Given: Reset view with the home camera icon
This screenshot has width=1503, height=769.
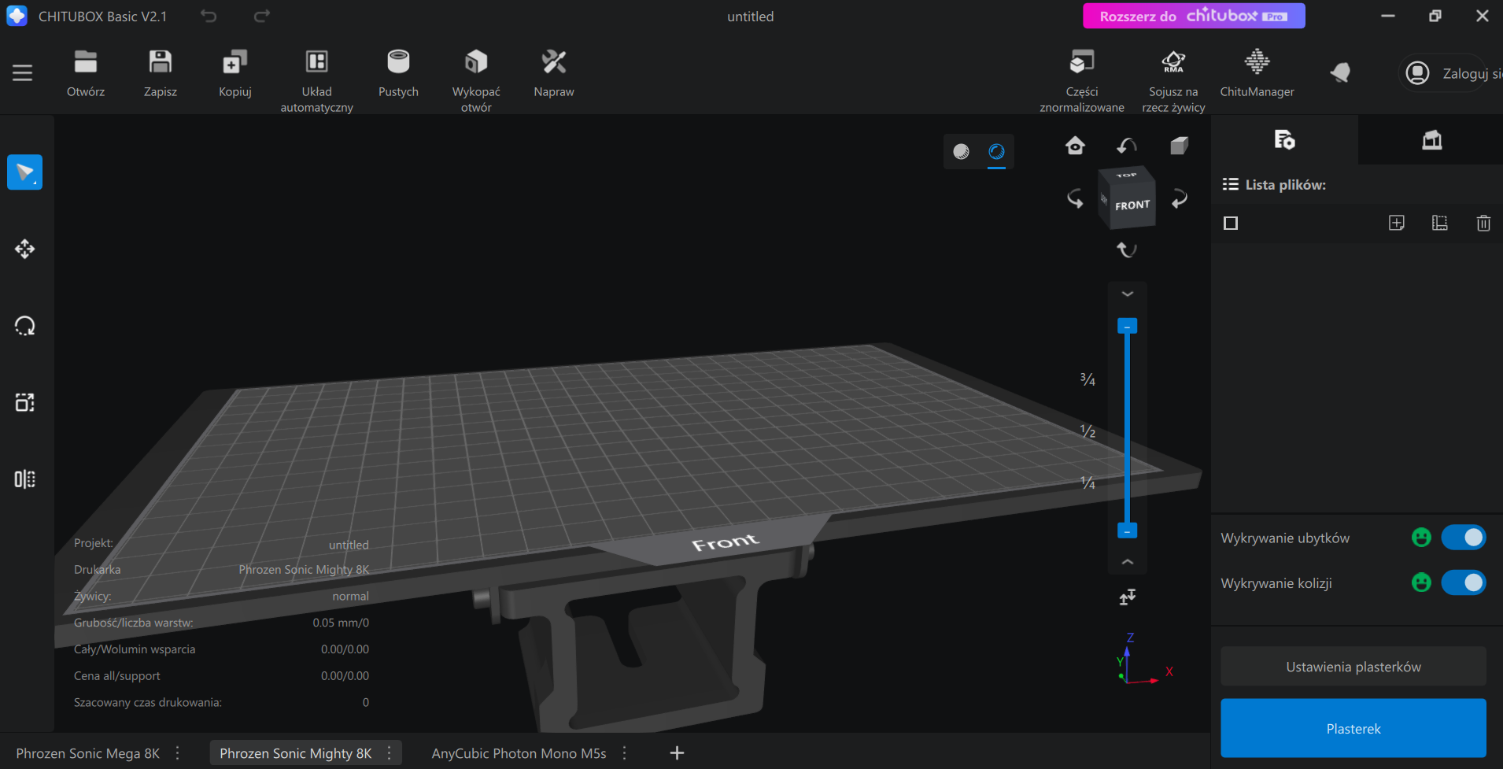Looking at the screenshot, I should point(1075,146).
